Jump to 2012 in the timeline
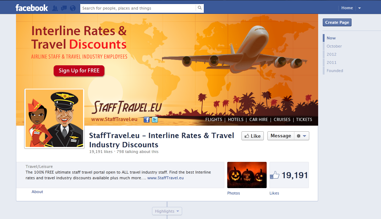381x219 pixels. [331, 54]
